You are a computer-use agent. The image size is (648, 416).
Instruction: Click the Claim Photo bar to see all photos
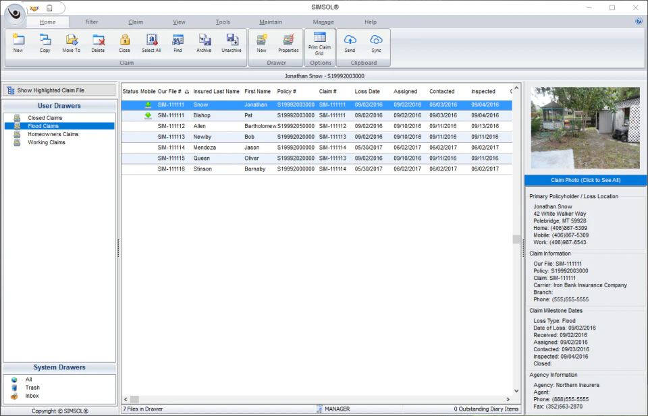click(x=585, y=179)
